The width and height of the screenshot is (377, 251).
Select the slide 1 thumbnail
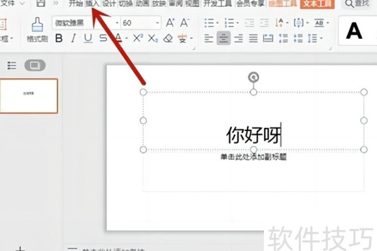(29, 96)
